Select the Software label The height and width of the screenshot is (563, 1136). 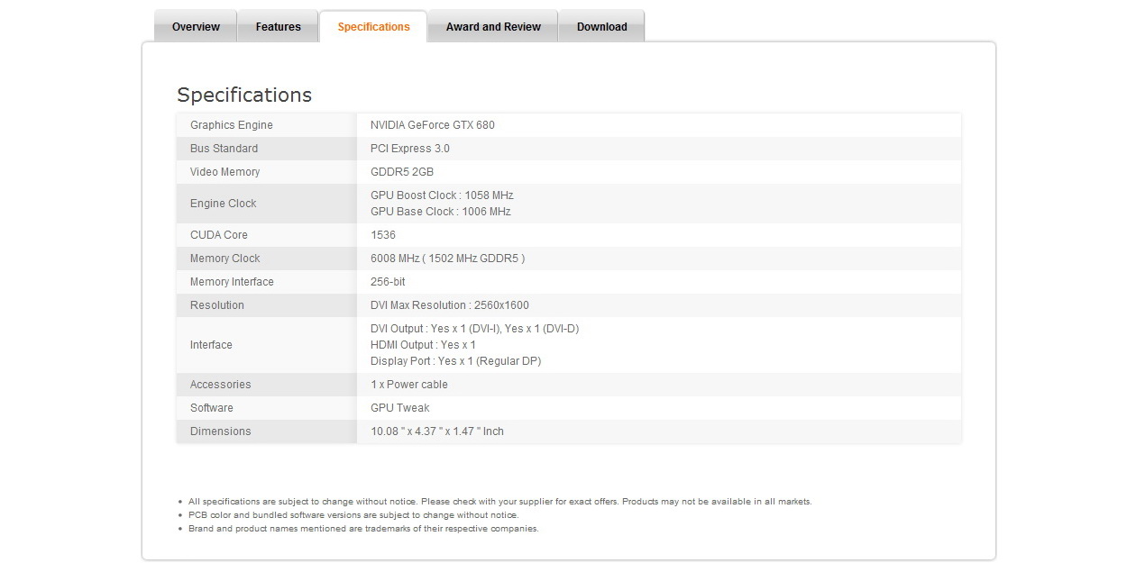tap(211, 408)
